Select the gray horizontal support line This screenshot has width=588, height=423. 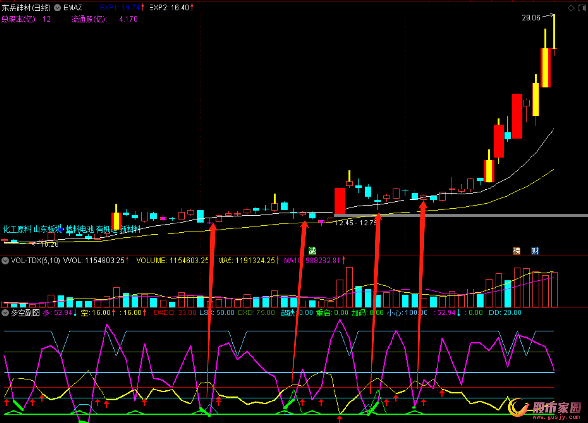tap(479, 215)
